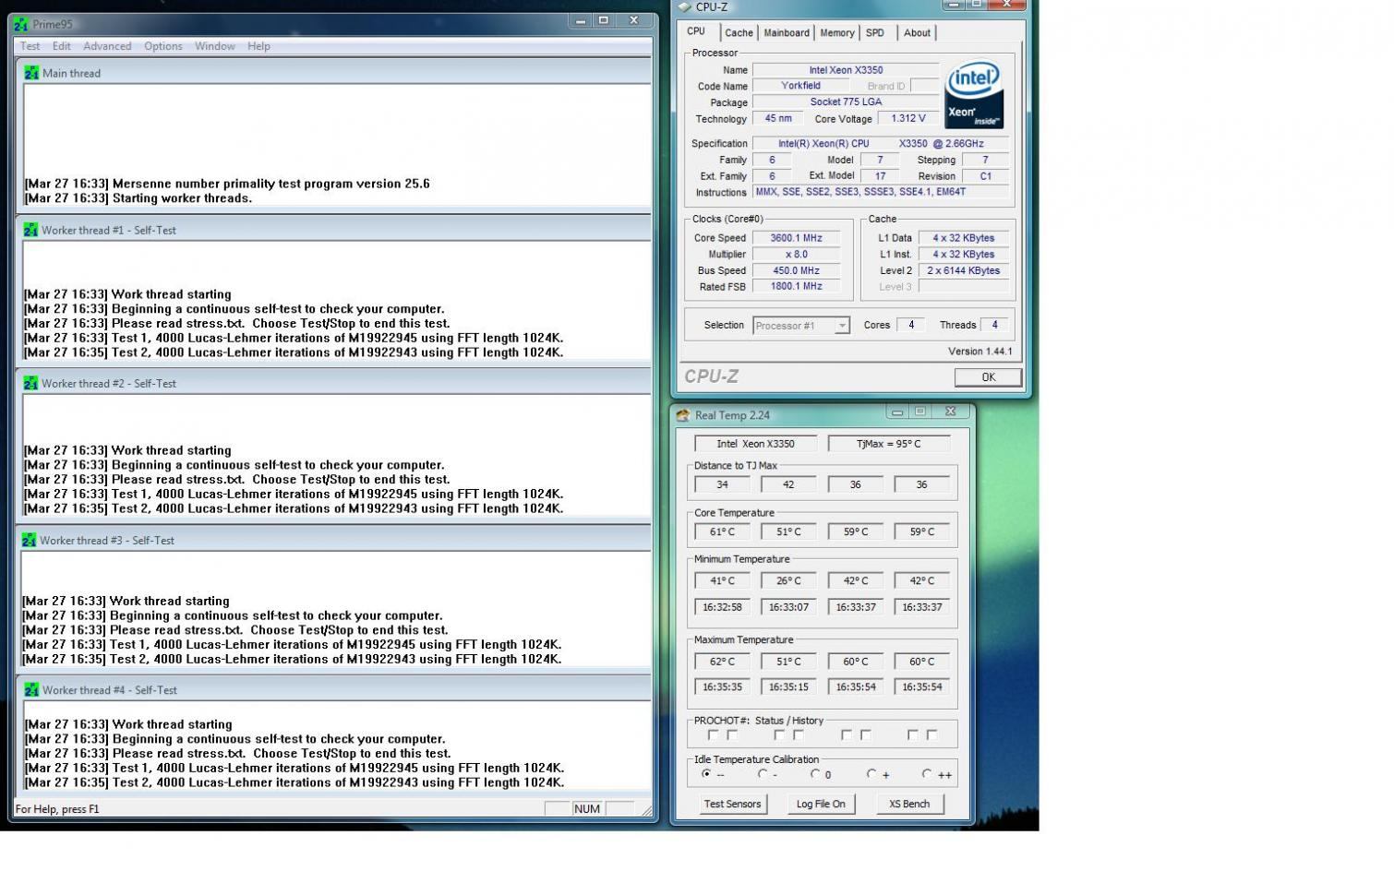Image resolution: width=1394 pixels, height=871 pixels.
Task: Click the Intel Xeon inside logo
Action: click(x=974, y=95)
